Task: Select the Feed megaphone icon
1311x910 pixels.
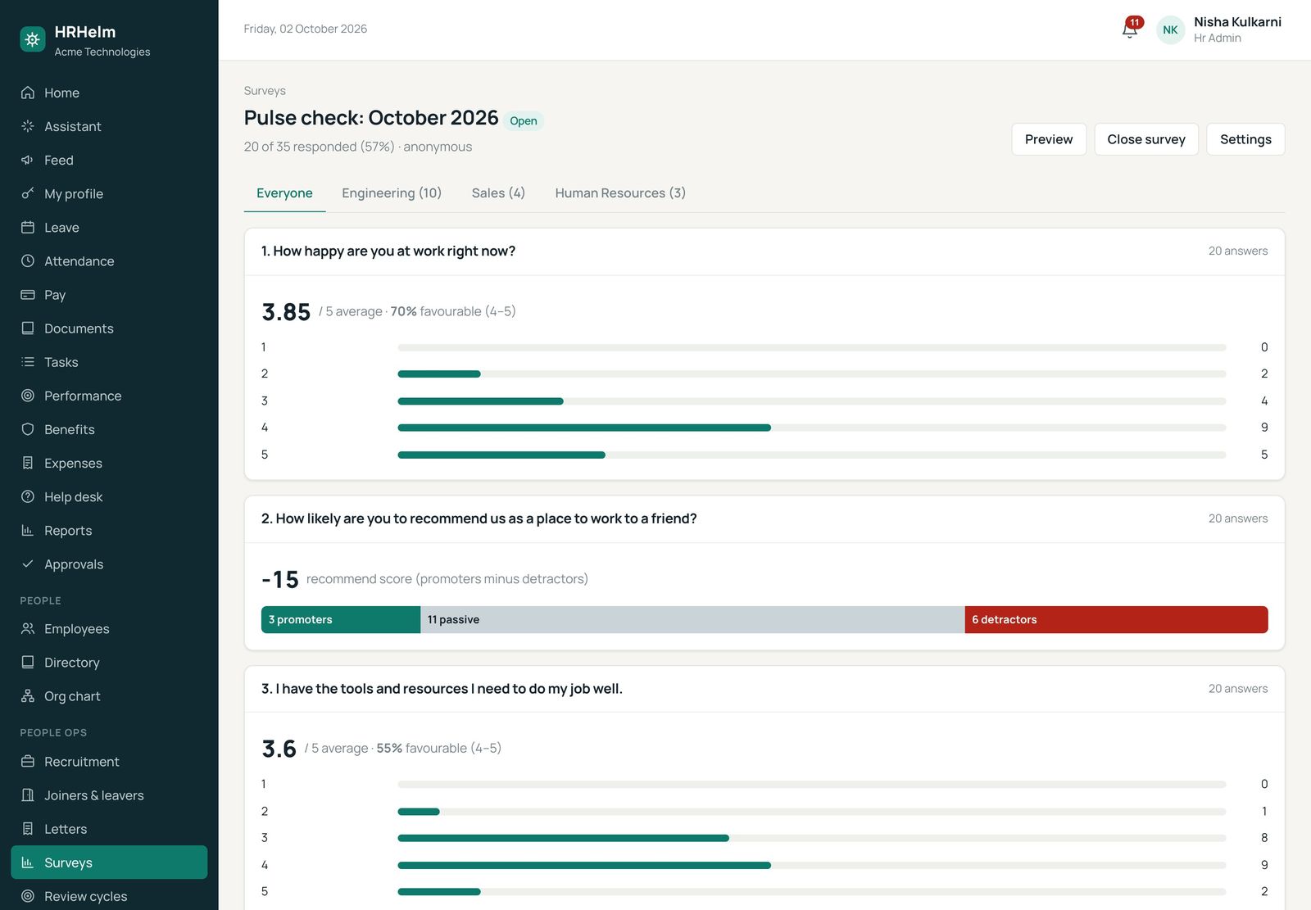Action: 28,160
